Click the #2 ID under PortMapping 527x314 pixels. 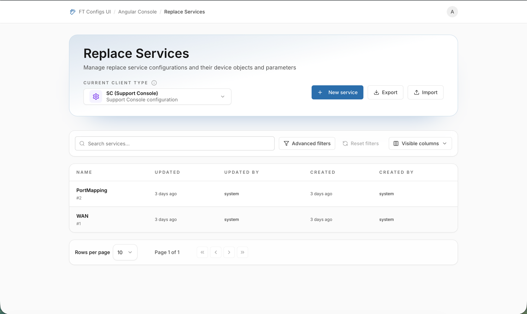click(x=79, y=198)
